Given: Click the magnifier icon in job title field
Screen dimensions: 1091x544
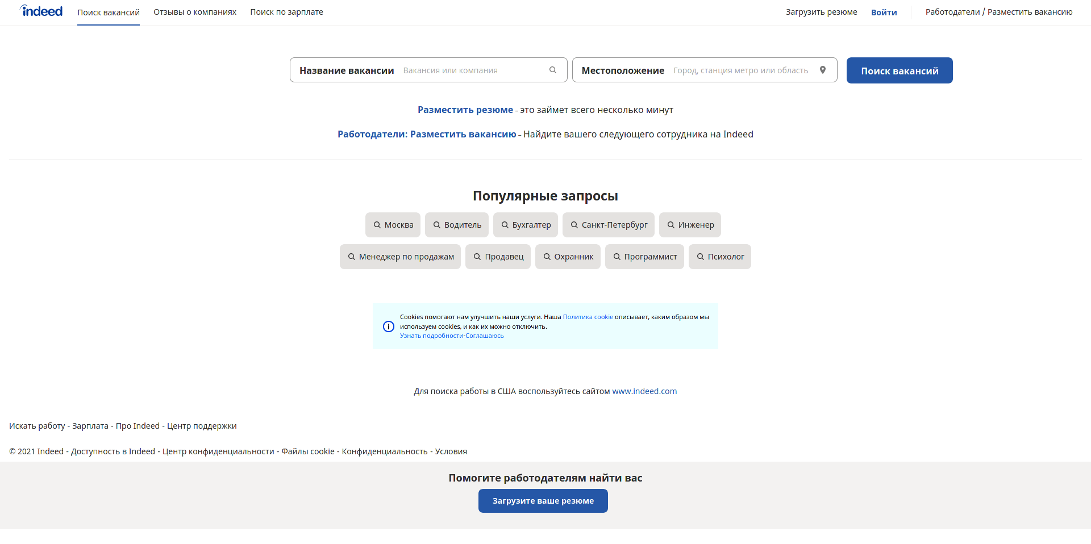Looking at the screenshot, I should tap(552, 70).
